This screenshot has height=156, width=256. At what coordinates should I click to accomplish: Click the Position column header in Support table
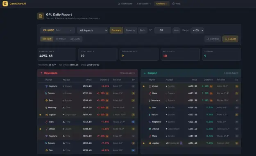(221, 80)
